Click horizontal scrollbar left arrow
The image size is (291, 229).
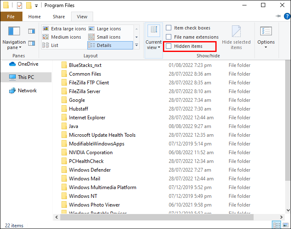(57, 217)
